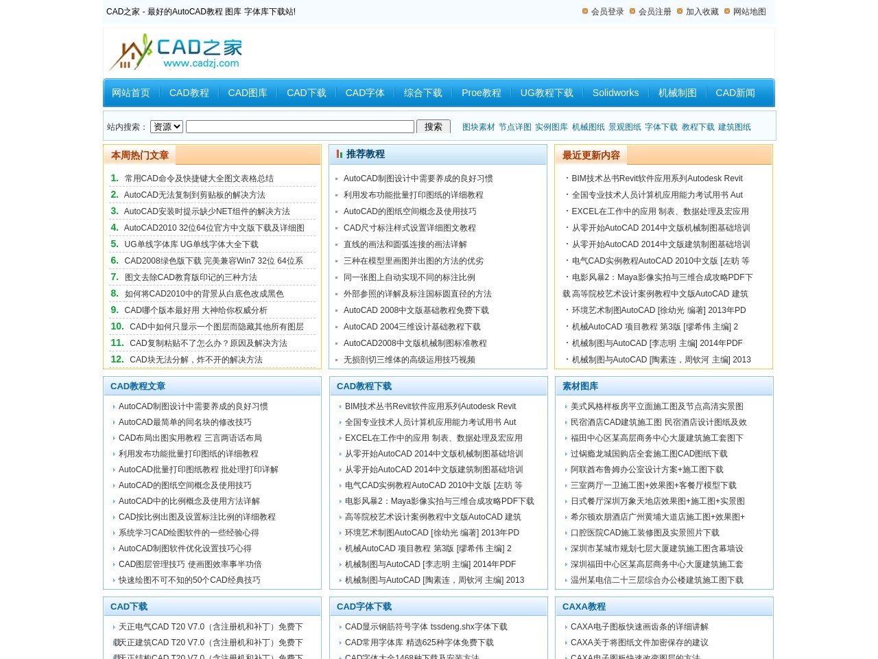Screen dimensions: 878x659
Task: Open CAD字体 navigation item
Action: (x=365, y=93)
